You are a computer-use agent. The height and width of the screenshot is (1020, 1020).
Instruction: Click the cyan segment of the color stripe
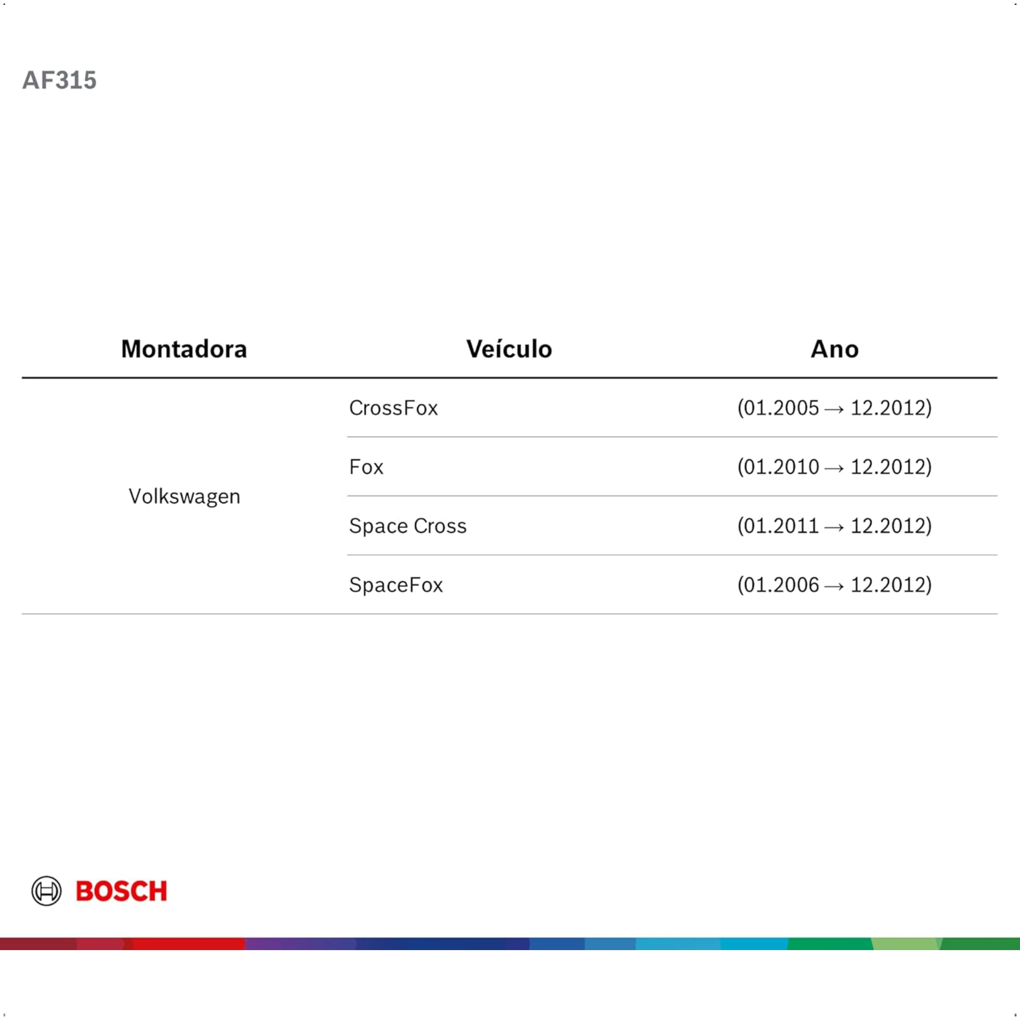(754, 944)
